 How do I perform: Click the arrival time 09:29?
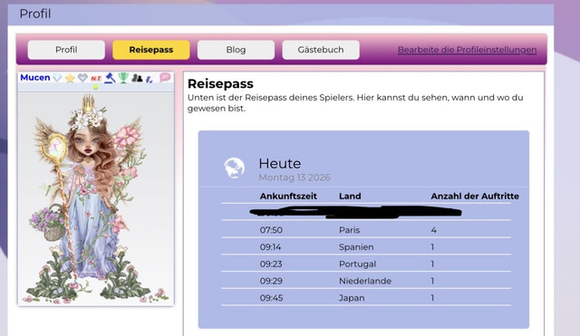(x=271, y=281)
